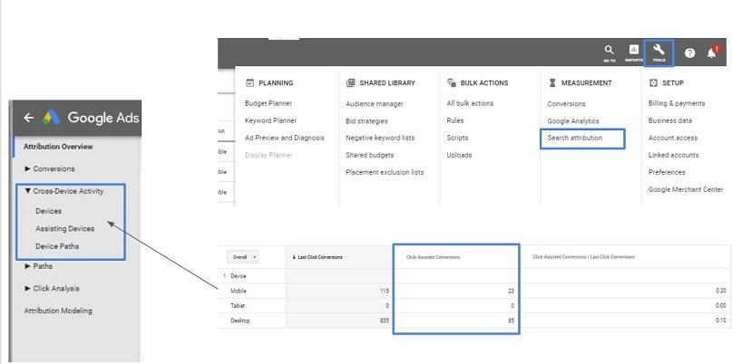Open Google Merchant Center

(x=686, y=189)
